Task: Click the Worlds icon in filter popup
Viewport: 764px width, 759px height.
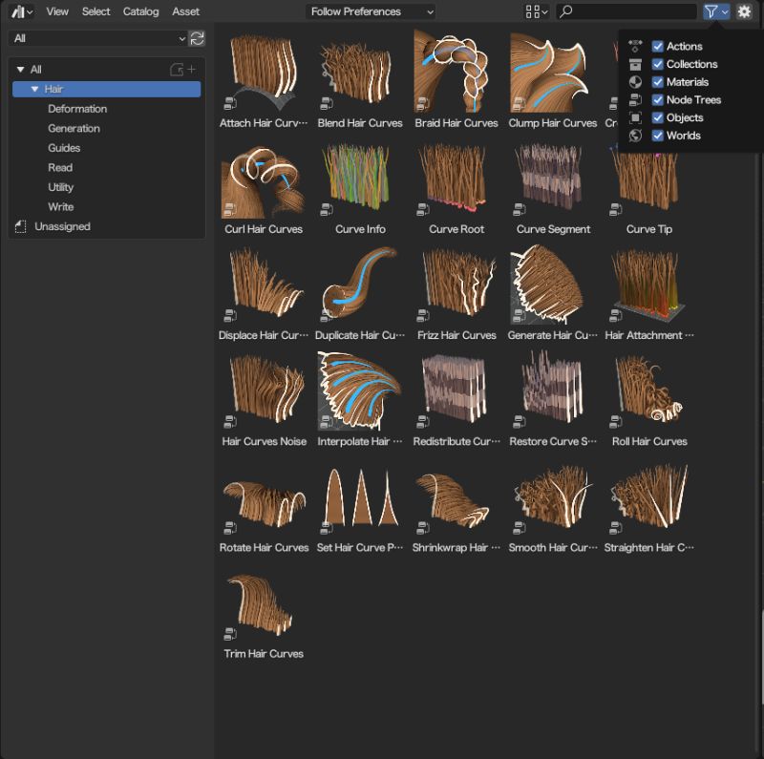Action: 633,136
